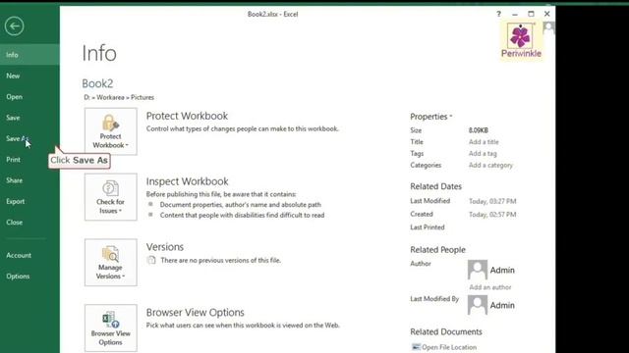
Task: Open the Check for Issues dropdown
Action: click(111, 197)
